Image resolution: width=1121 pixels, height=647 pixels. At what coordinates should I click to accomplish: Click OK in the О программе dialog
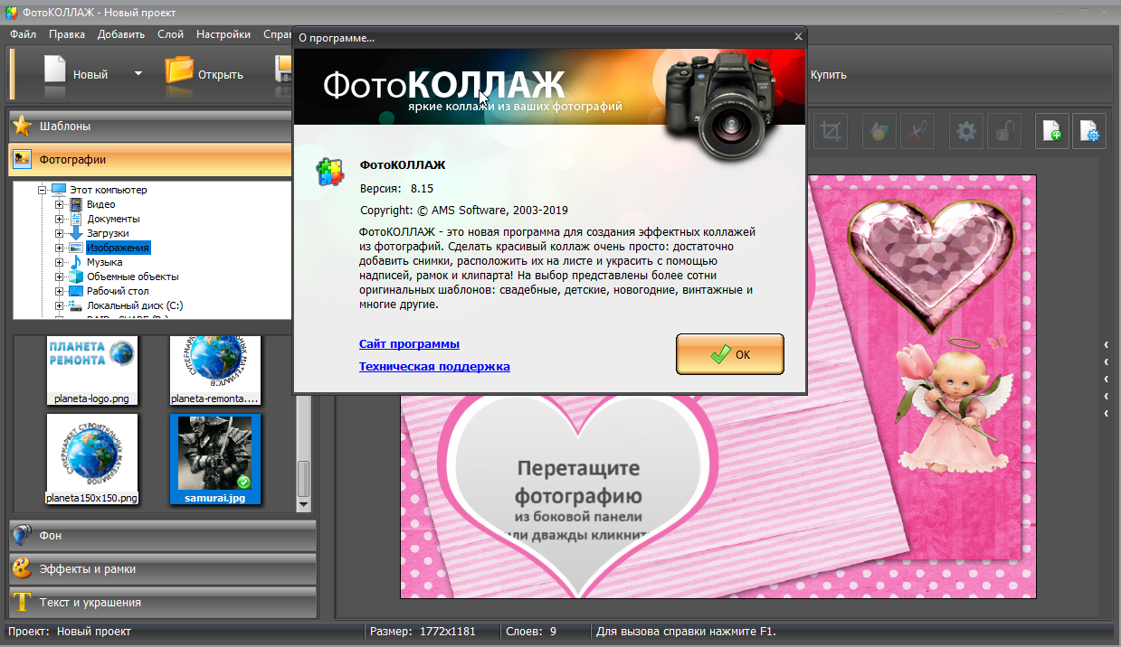(730, 354)
